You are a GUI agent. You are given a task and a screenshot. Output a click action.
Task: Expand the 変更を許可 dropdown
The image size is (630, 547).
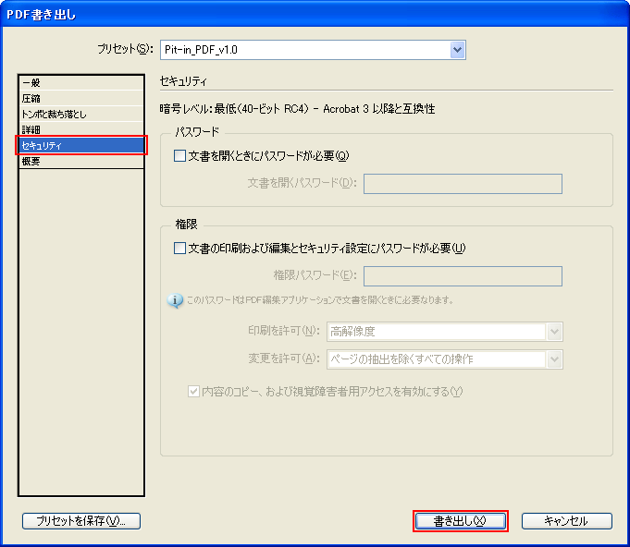[x=555, y=359]
